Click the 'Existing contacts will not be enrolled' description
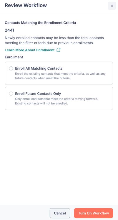The height and width of the screenshot is (220, 118). tap(41, 104)
